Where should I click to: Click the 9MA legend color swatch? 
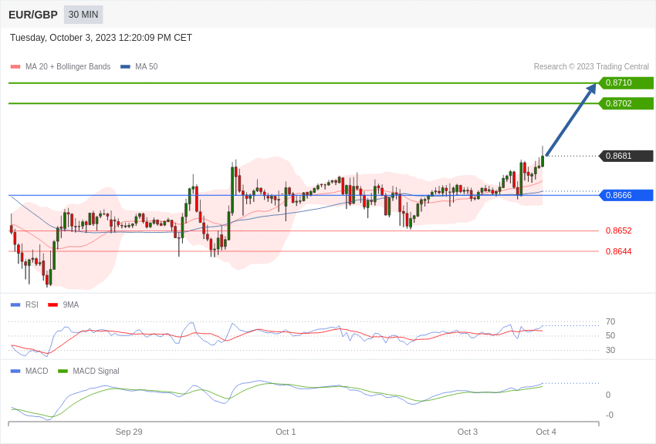[x=53, y=305]
